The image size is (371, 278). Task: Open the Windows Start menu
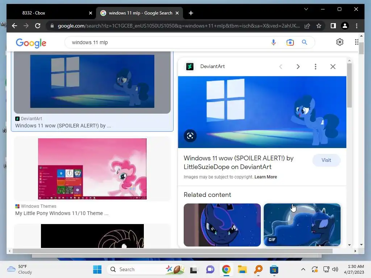tap(97, 269)
